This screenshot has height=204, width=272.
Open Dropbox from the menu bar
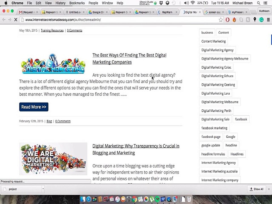pyautogui.click(x=161, y=3)
